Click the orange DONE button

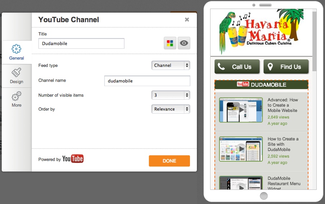coord(169,161)
